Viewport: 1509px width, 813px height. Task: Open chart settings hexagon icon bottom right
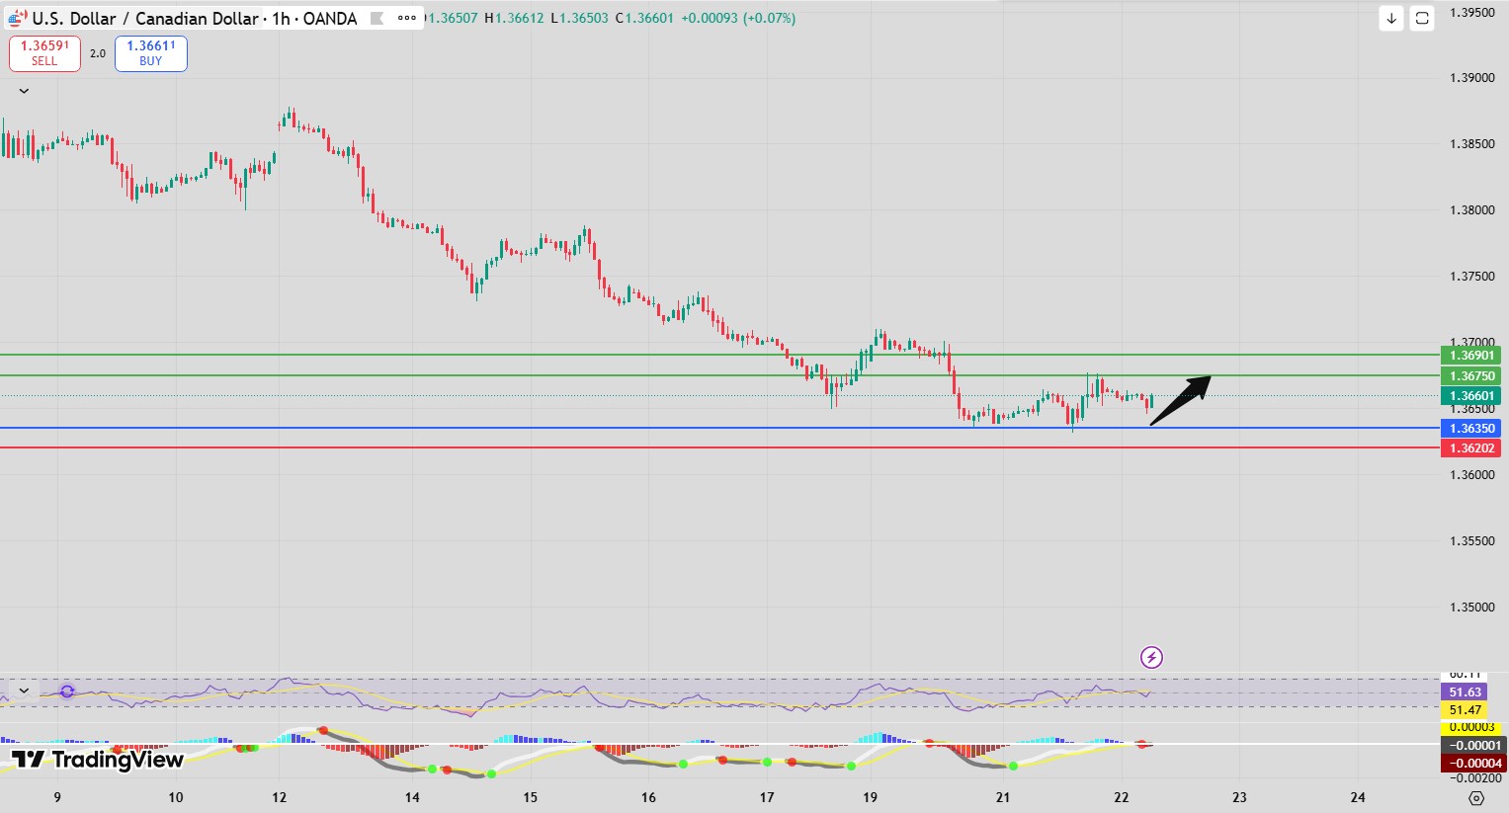1476,797
